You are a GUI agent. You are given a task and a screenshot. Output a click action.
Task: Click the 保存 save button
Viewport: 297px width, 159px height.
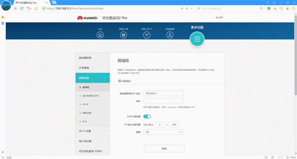164,149
